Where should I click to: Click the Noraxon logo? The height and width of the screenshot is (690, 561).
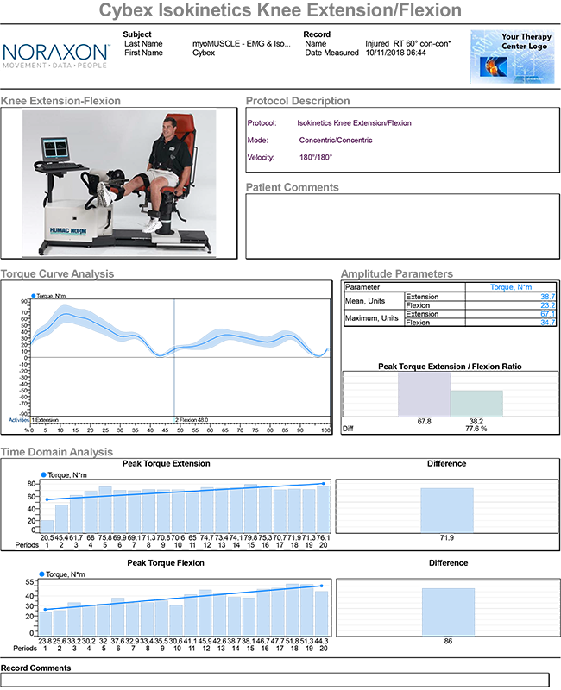coord(55,56)
